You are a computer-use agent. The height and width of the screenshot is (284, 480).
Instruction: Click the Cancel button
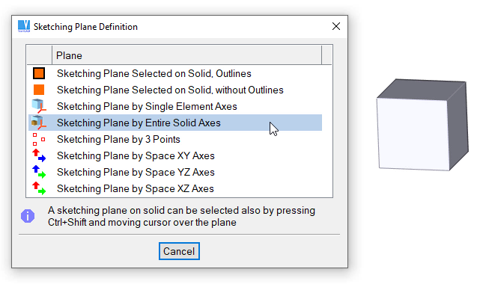coord(179,251)
